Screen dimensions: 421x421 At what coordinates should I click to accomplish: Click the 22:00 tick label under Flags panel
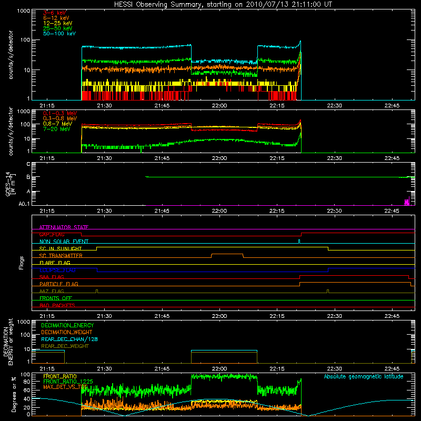point(219,316)
